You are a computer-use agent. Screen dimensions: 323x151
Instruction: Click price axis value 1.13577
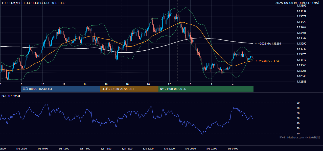pos(302,16)
